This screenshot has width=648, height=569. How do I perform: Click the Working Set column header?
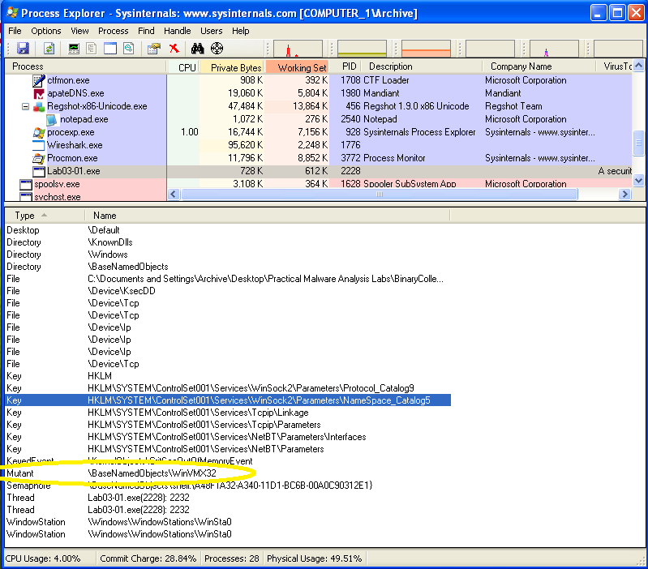point(302,67)
